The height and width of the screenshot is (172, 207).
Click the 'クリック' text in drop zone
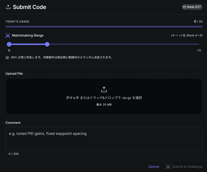pyautogui.click(x=72, y=98)
